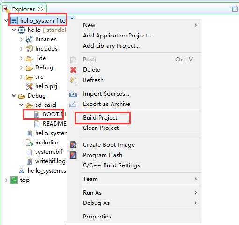Expand the top platform project
Screen dimensions: 239x225
[x=6, y=180]
